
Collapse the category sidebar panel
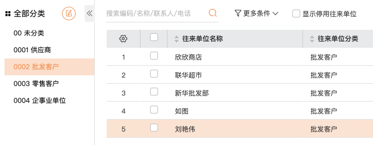click(x=89, y=13)
